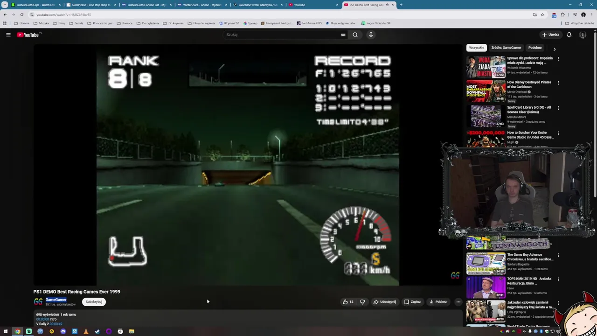Select the Podobne filter chip
The width and height of the screenshot is (597, 336).
click(535, 48)
